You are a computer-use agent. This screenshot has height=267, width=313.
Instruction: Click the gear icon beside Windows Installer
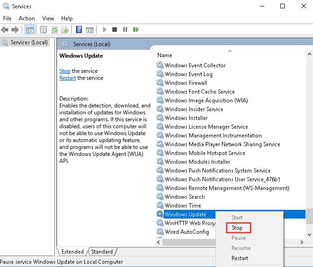[x=160, y=118]
